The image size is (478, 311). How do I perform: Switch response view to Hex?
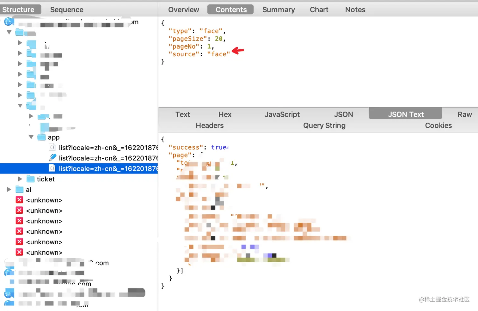coord(225,114)
